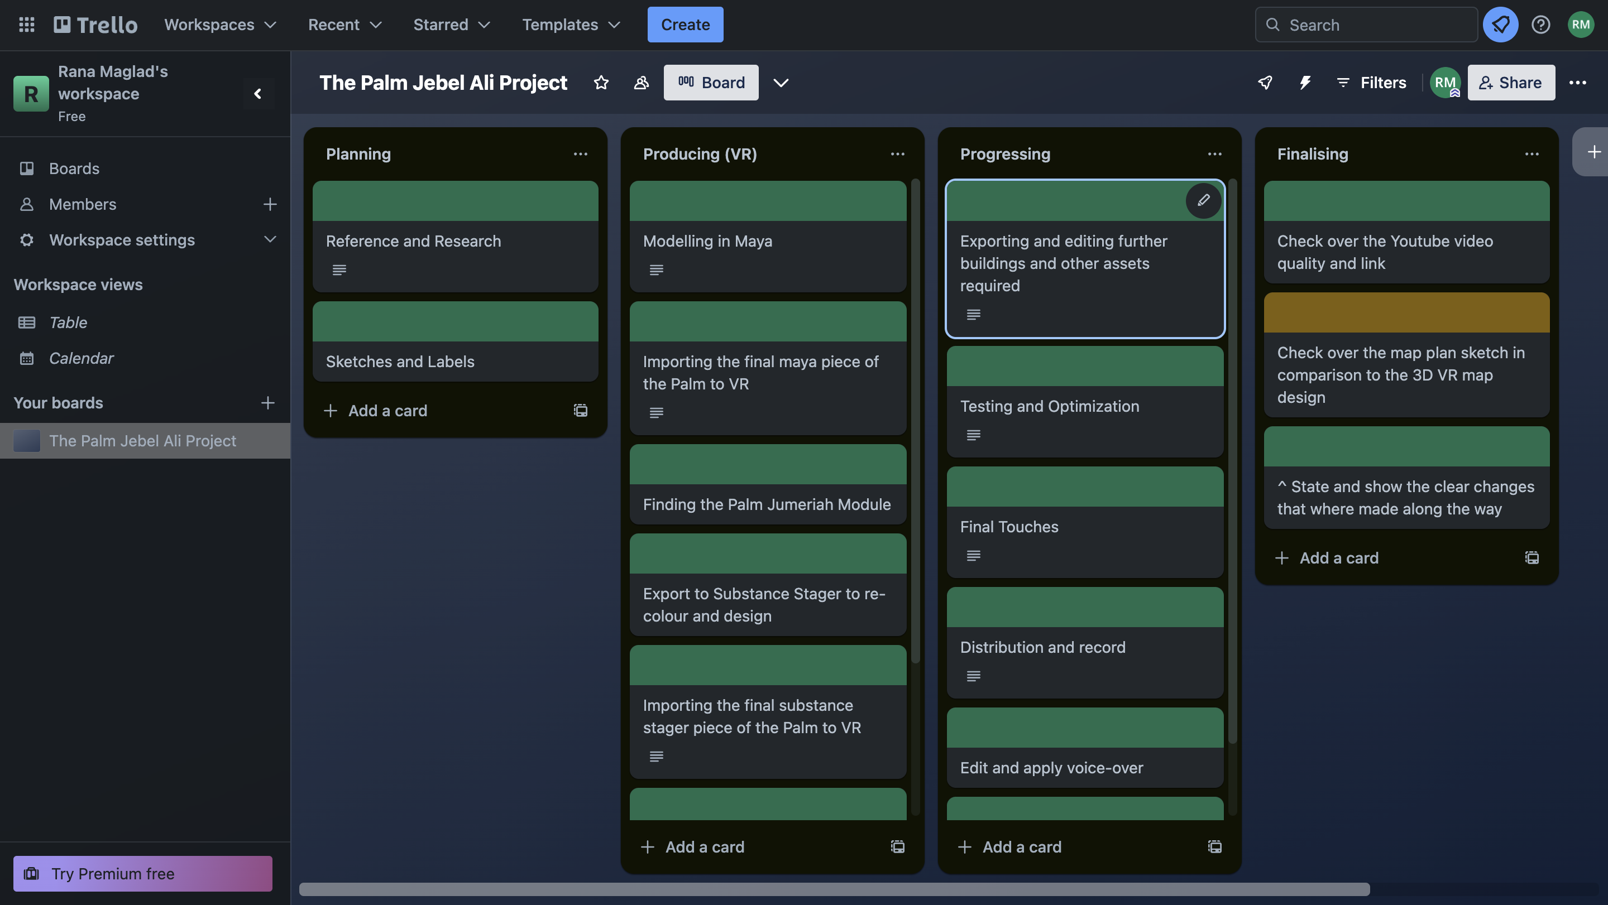Star The Palm Jebel Ali Project board
1608x905 pixels.
click(x=601, y=83)
